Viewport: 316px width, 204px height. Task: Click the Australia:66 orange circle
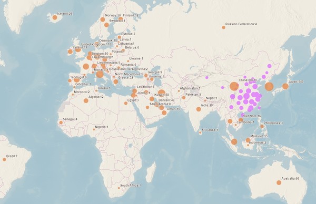point(279,182)
